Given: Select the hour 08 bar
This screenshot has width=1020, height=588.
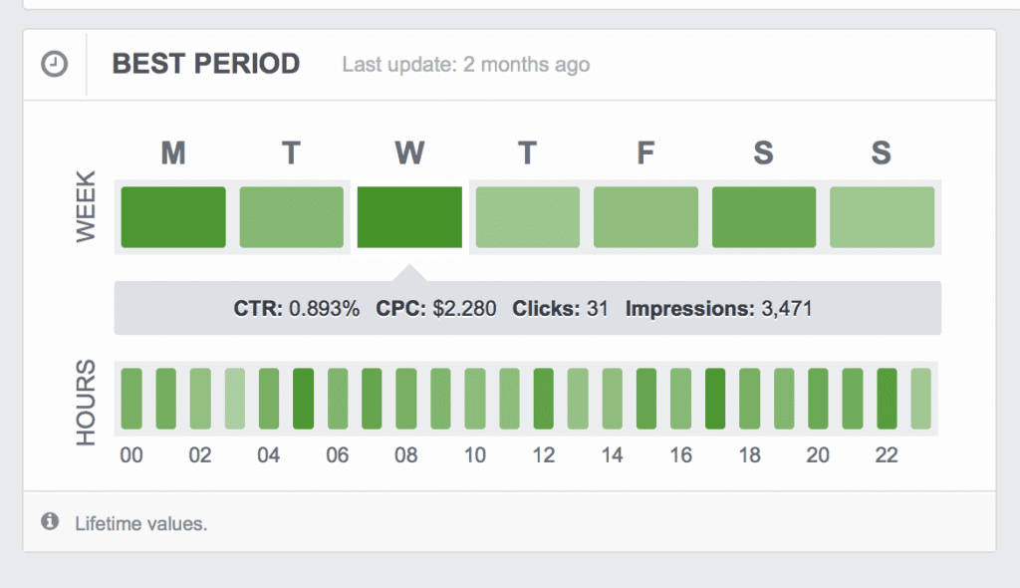Looking at the screenshot, I should [406, 399].
